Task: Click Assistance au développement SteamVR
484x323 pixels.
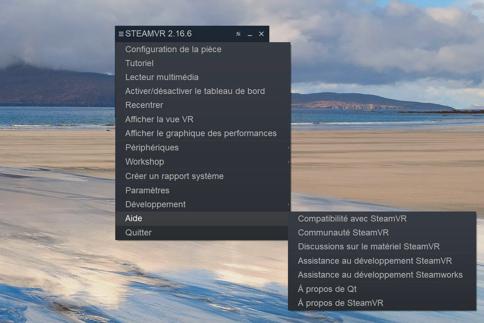Action: pos(382,261)
